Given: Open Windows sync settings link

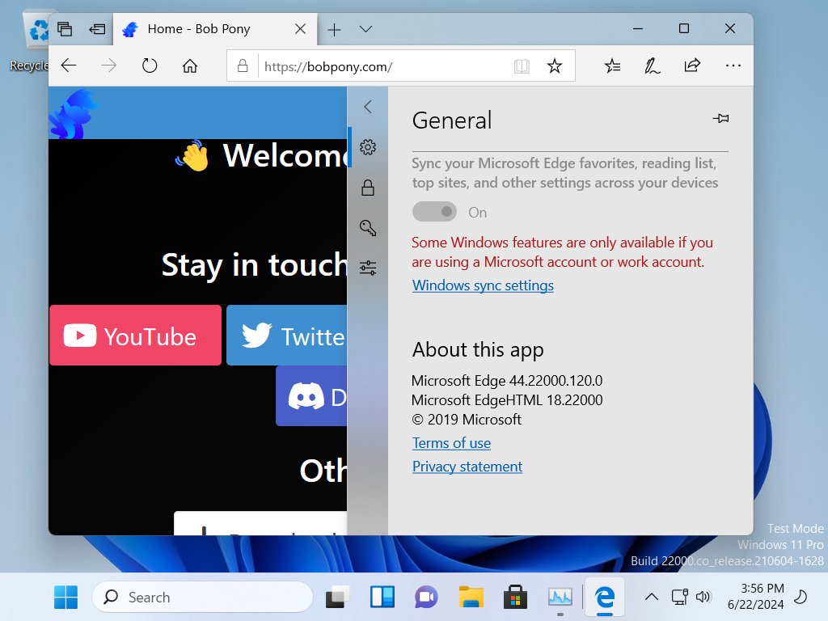Looking at the screenshot, I should tap(483, 285).
